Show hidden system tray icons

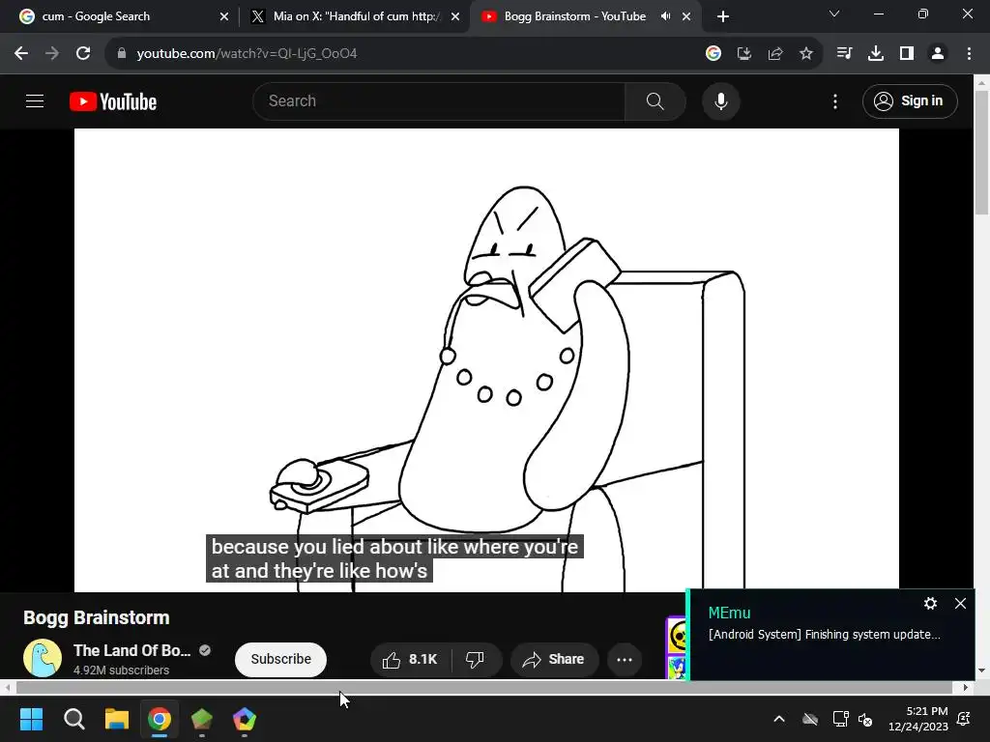(x=779, y=719)
